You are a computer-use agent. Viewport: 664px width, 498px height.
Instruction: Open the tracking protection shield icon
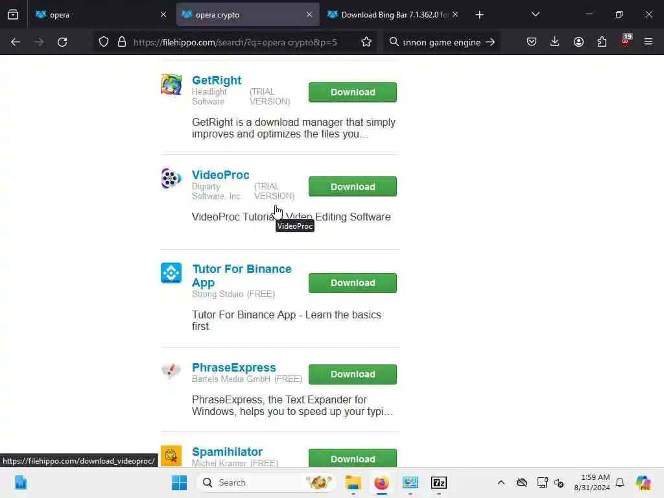(104, 42)
